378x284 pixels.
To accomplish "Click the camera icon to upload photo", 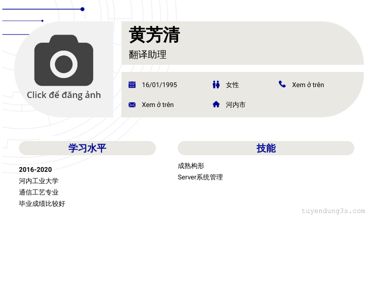I will [64, 61].
